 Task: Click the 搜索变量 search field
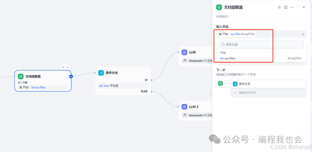(x=261, y=45)
